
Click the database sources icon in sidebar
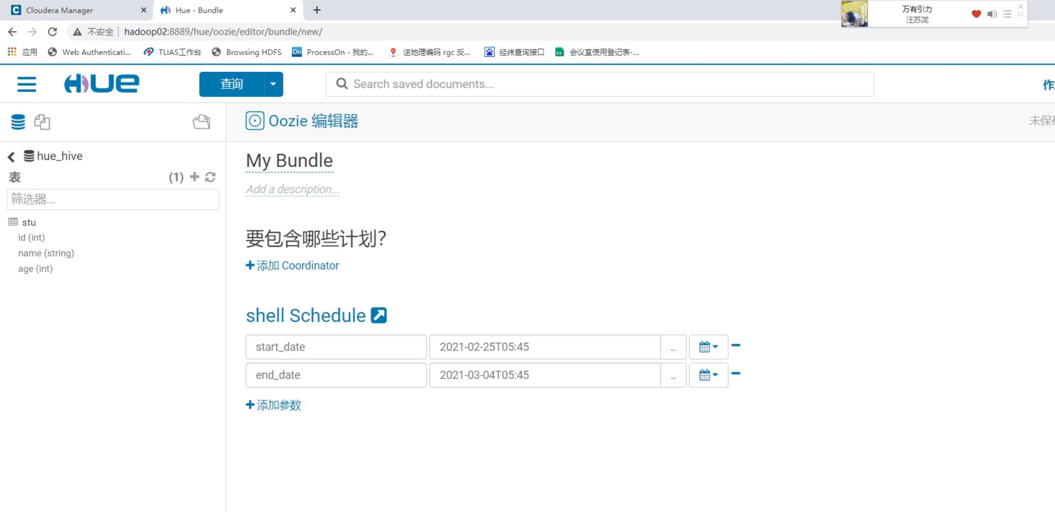[18, 122]
